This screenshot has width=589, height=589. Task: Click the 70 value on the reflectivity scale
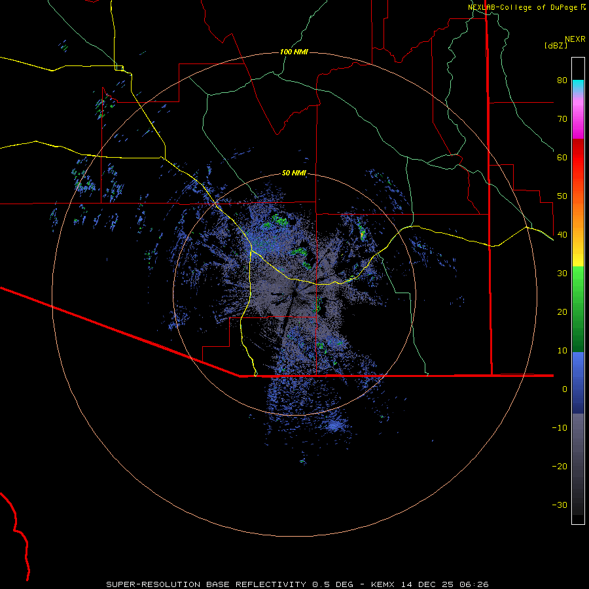click(x=562, y=119)
